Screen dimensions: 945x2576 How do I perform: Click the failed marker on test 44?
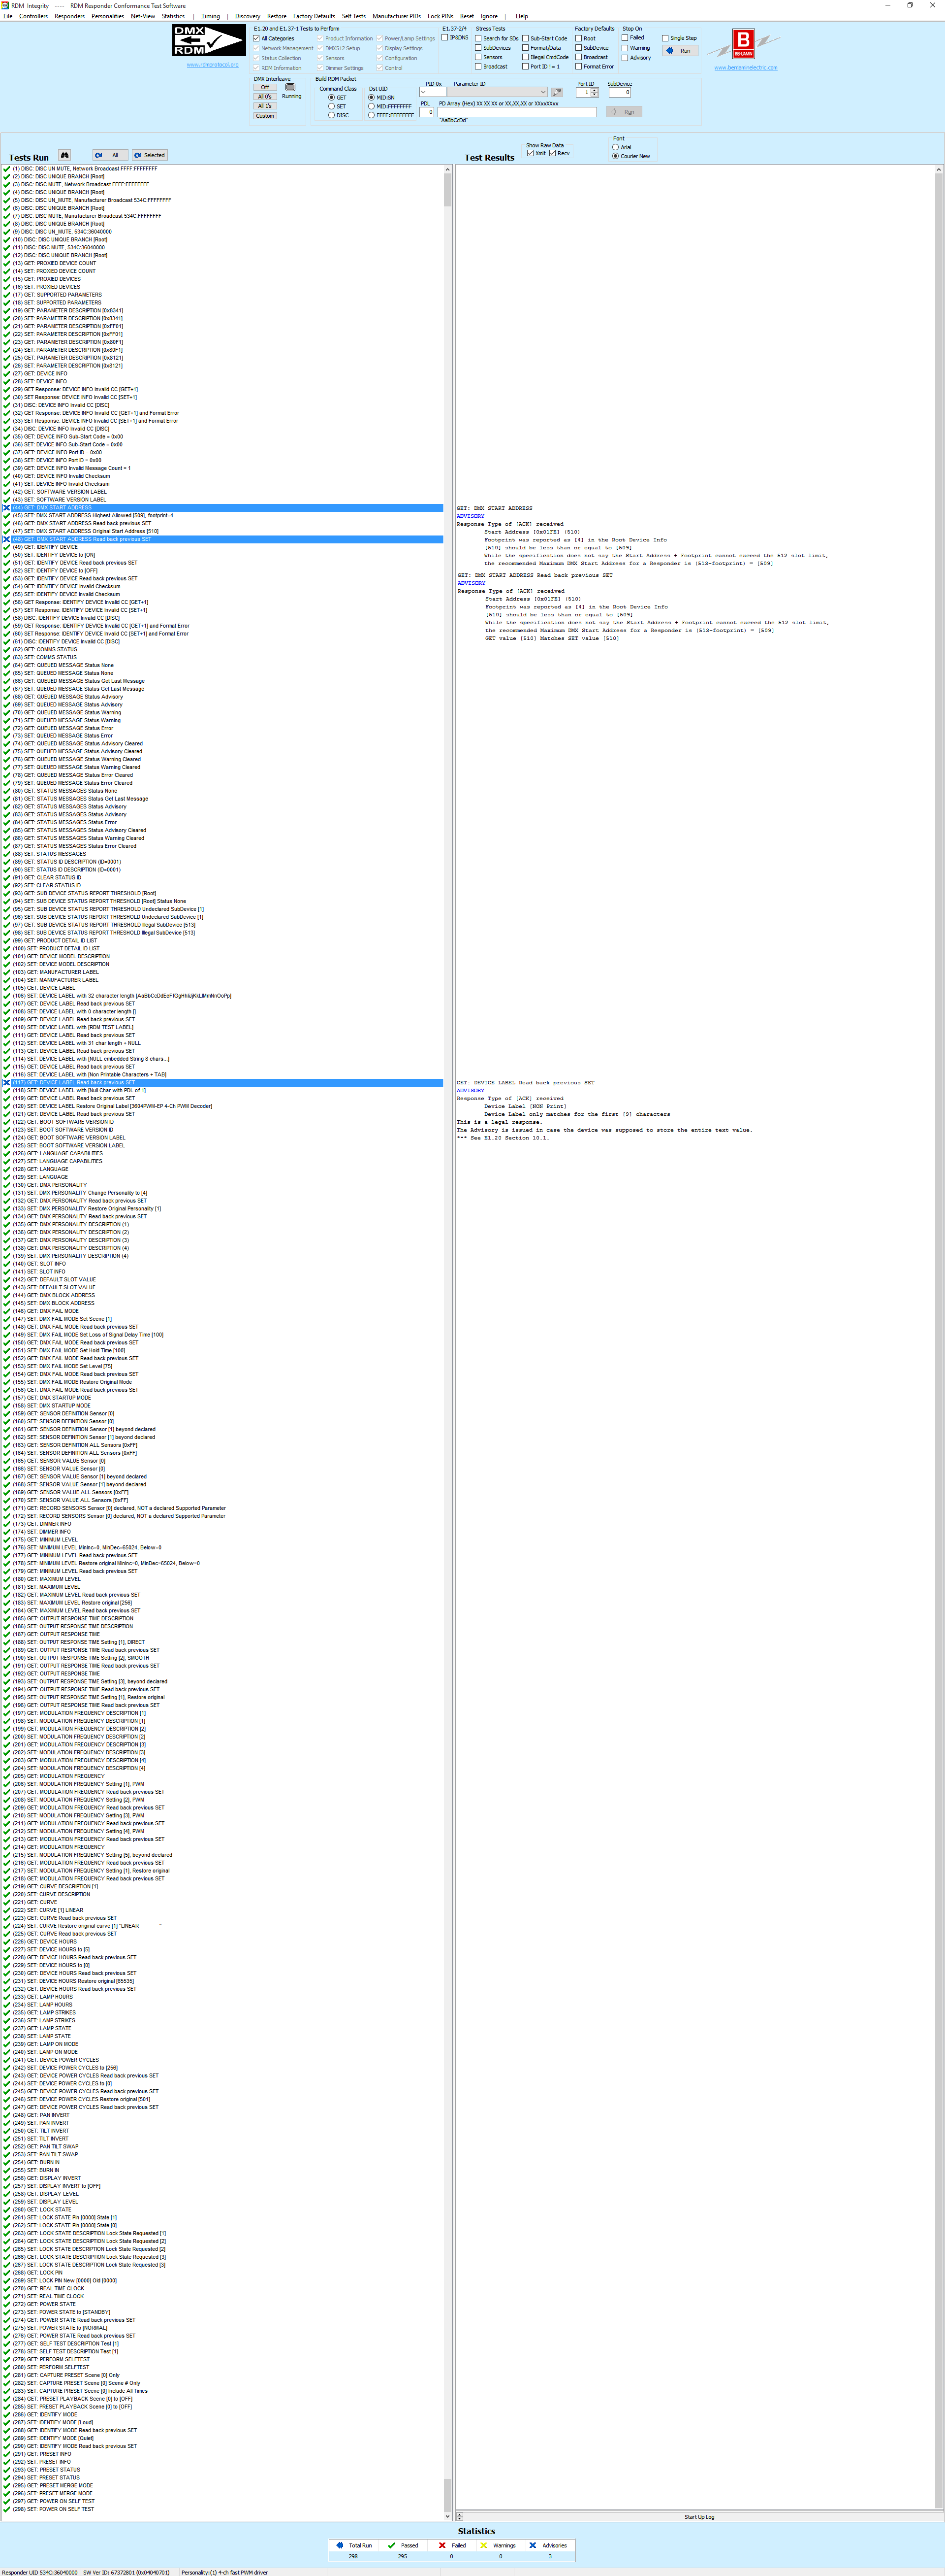(x=6, y=508)
